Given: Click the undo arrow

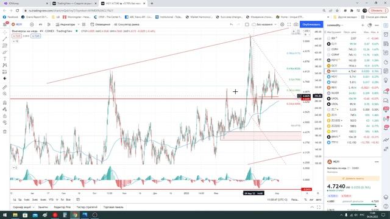Looking at the screenshot, I should coord(232,24).
